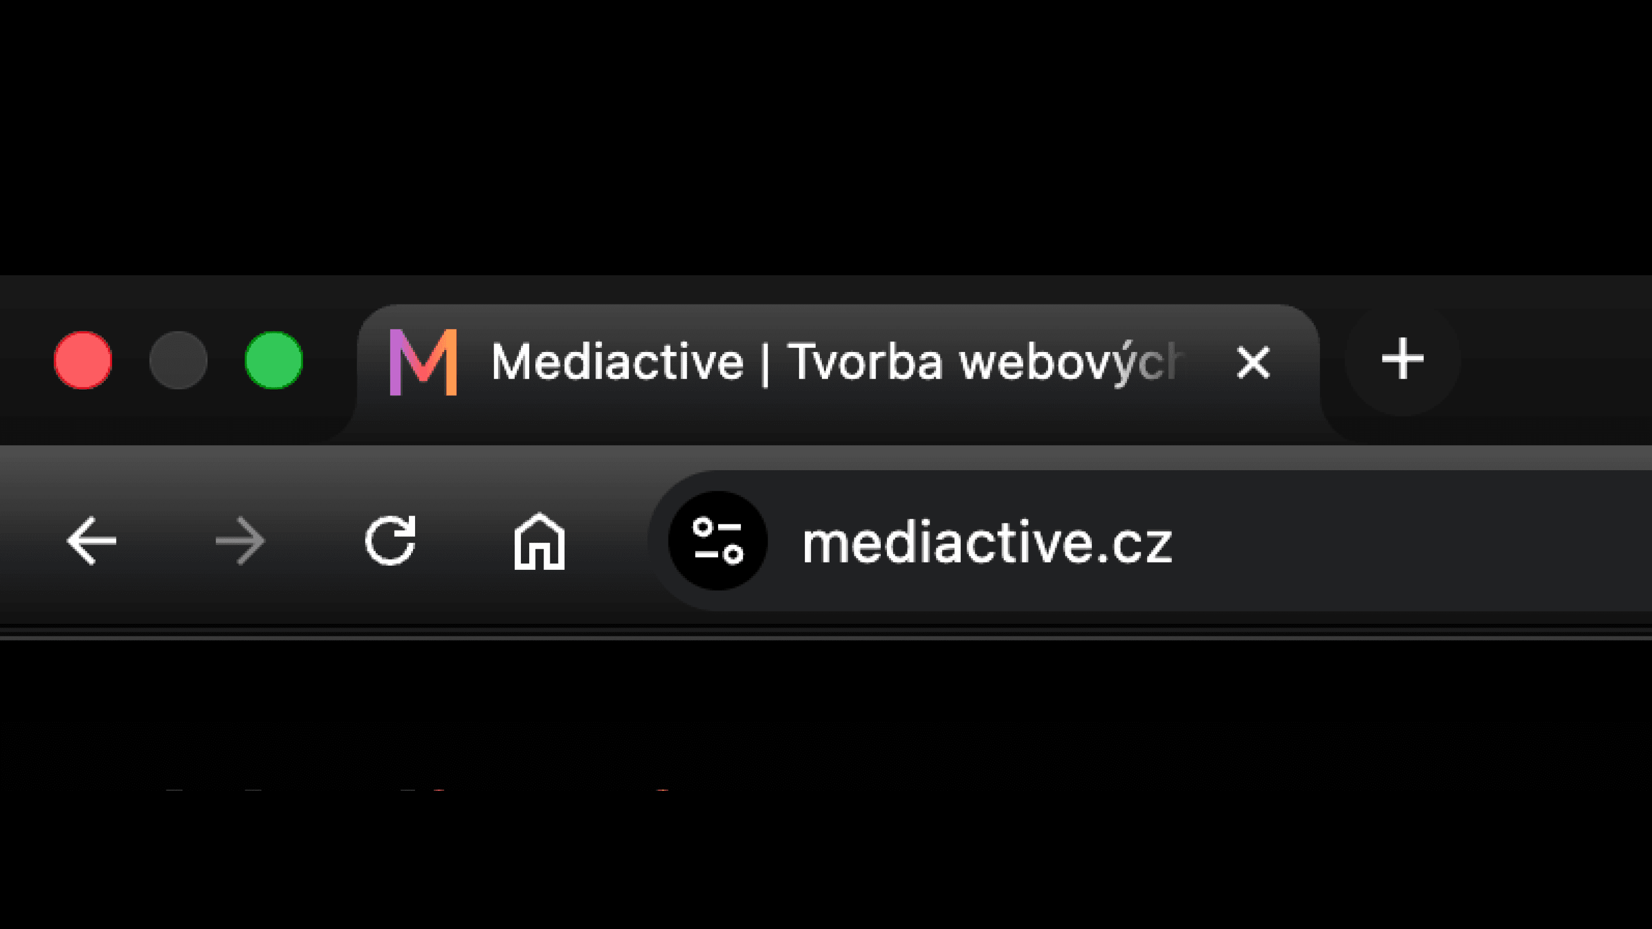Click the word Tvorba in tab title
This screenshot has height=929, width=1652.
click(x=865, y=362)
